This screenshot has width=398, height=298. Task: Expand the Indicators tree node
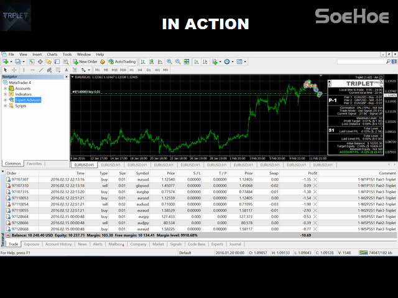5,94
